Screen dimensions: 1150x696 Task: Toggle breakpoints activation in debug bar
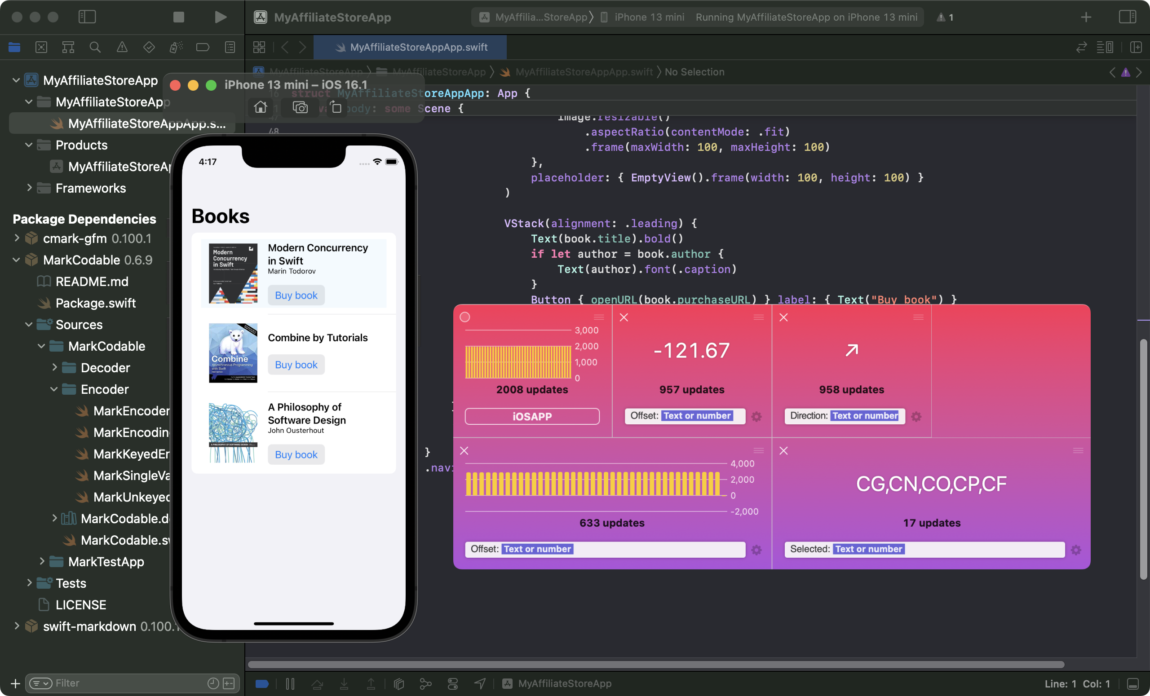pyautogui.click(x=262, y=683)
